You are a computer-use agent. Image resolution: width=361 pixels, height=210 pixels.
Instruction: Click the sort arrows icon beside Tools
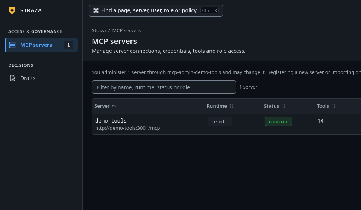point(333,106)
